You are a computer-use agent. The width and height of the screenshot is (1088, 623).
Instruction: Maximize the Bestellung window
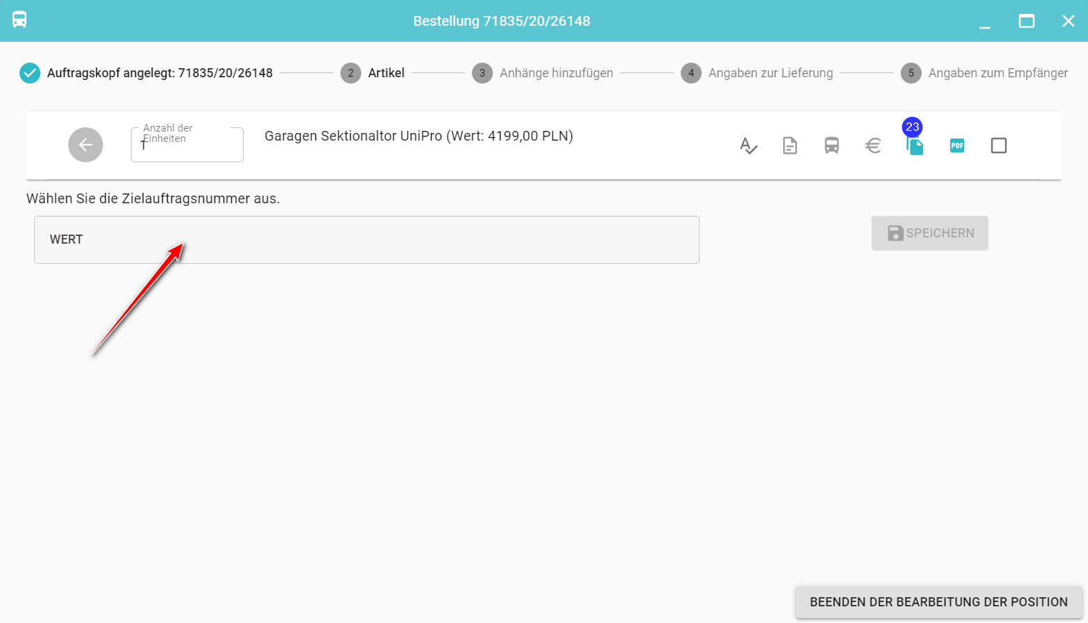coord(1027,21)
